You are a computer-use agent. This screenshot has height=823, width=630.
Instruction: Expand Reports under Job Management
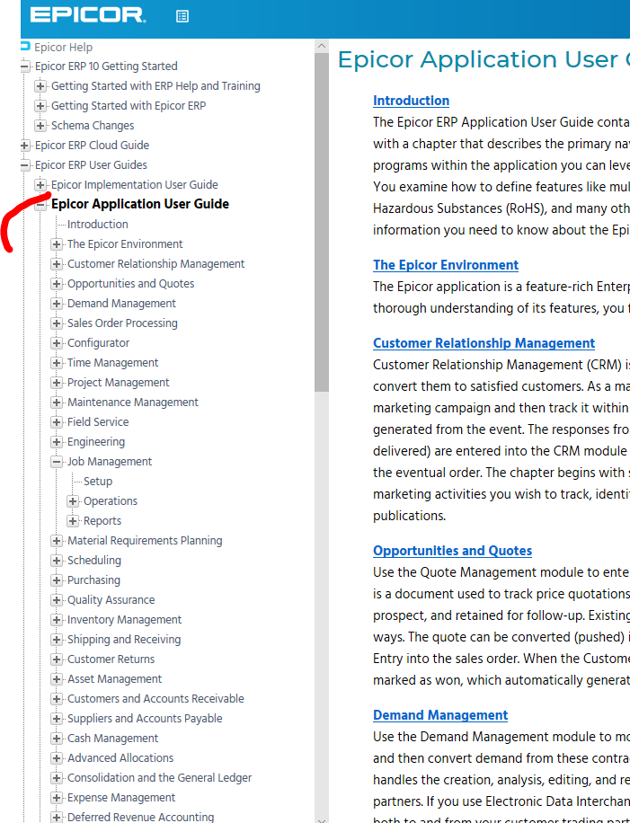pos(73,521)
